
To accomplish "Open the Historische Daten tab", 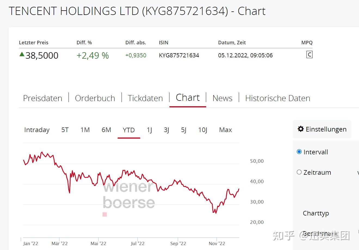I will point(278,98).
